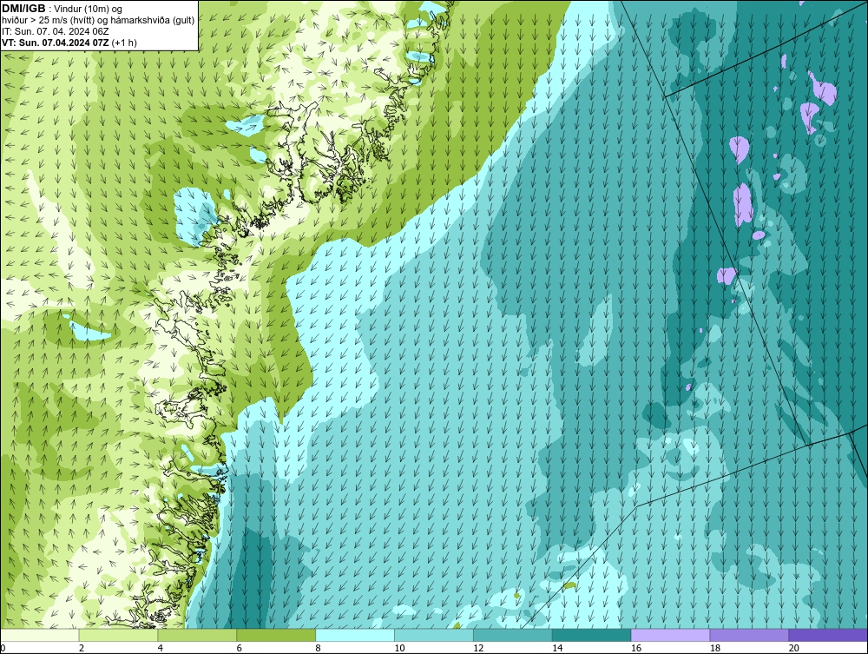Image resolution: width=868 pixels, height=654 pixels.
Task: Click scale label '14' on color bar
Action: coord(557,648)
